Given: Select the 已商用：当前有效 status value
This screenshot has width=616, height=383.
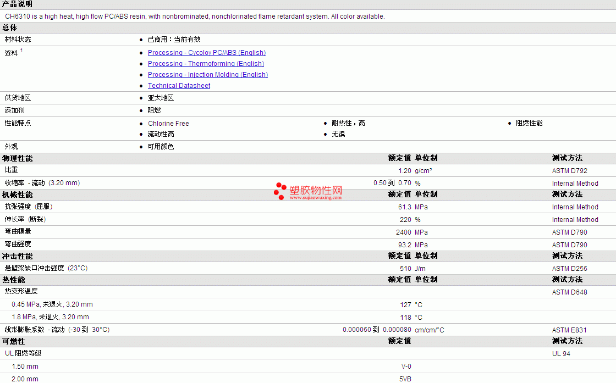Looking at the screenshot, I should [x=174, y=40].
